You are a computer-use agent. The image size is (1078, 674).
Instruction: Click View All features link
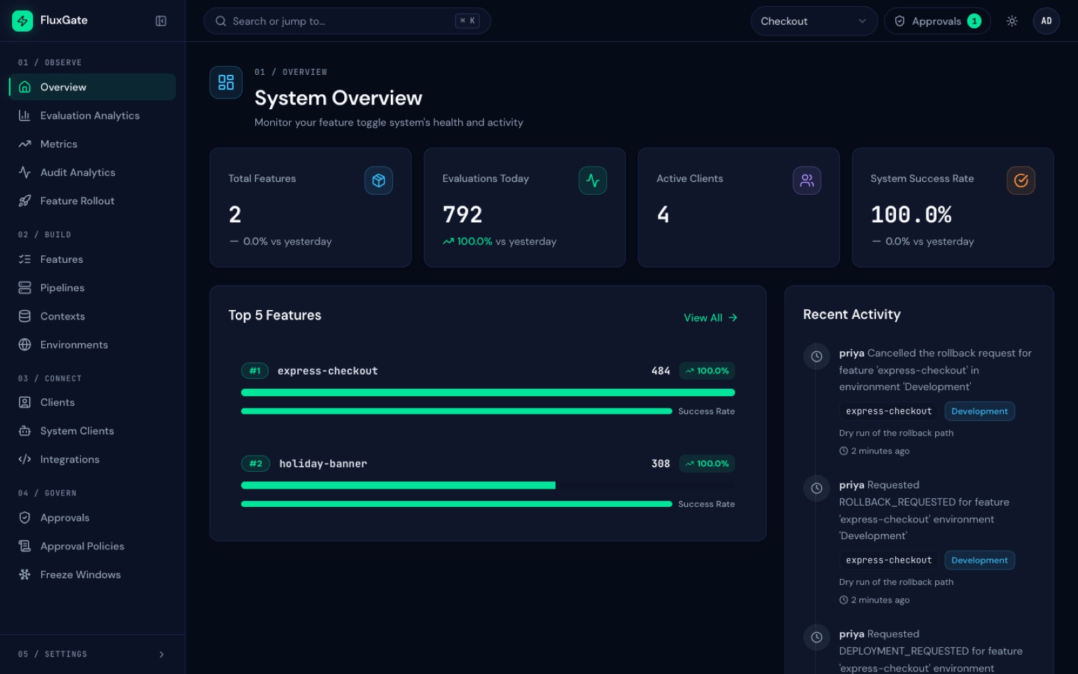click(x=711, y=317)
